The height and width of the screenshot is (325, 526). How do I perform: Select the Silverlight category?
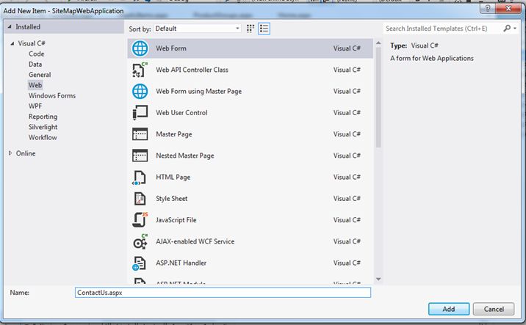click(43, 127)
